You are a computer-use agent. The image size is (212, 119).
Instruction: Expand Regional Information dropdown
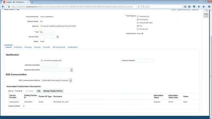(72, 70)
